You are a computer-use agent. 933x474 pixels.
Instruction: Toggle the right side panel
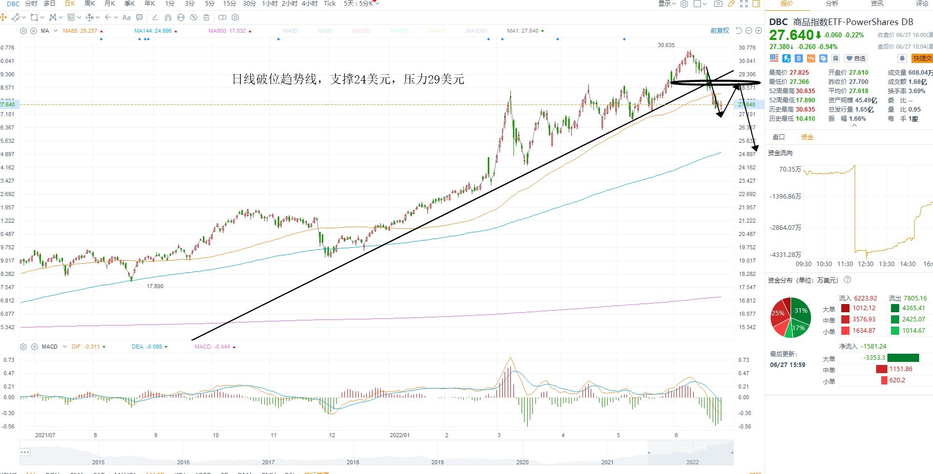(x=756, y=4)
